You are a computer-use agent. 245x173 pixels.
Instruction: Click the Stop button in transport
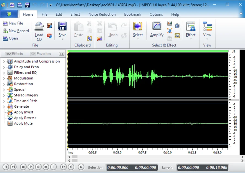[x=23, y=167]
